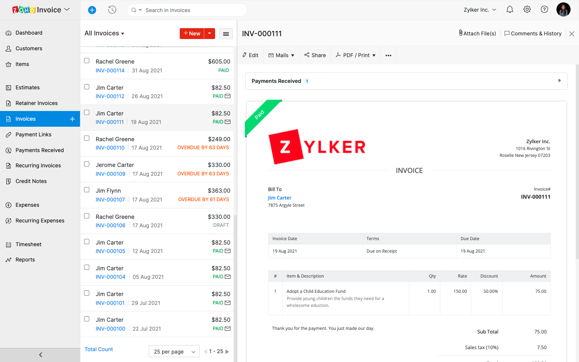Open the list view hamburger menu
This screenshot has width=579, height=362.
point(226,34)
